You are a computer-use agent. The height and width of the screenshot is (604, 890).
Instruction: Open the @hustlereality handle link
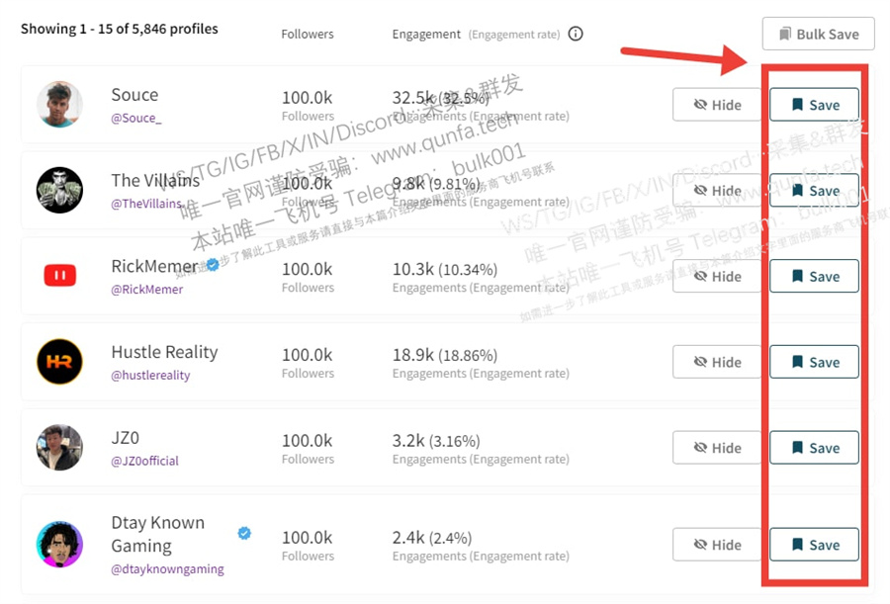(150, 376)
